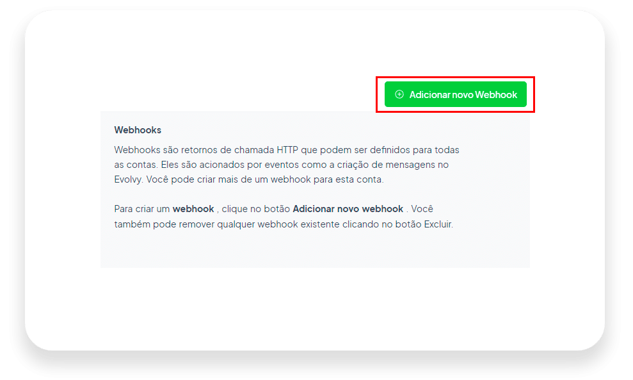Click the word Webhook on the green button
633x380 pixels.
coord(496,95)
